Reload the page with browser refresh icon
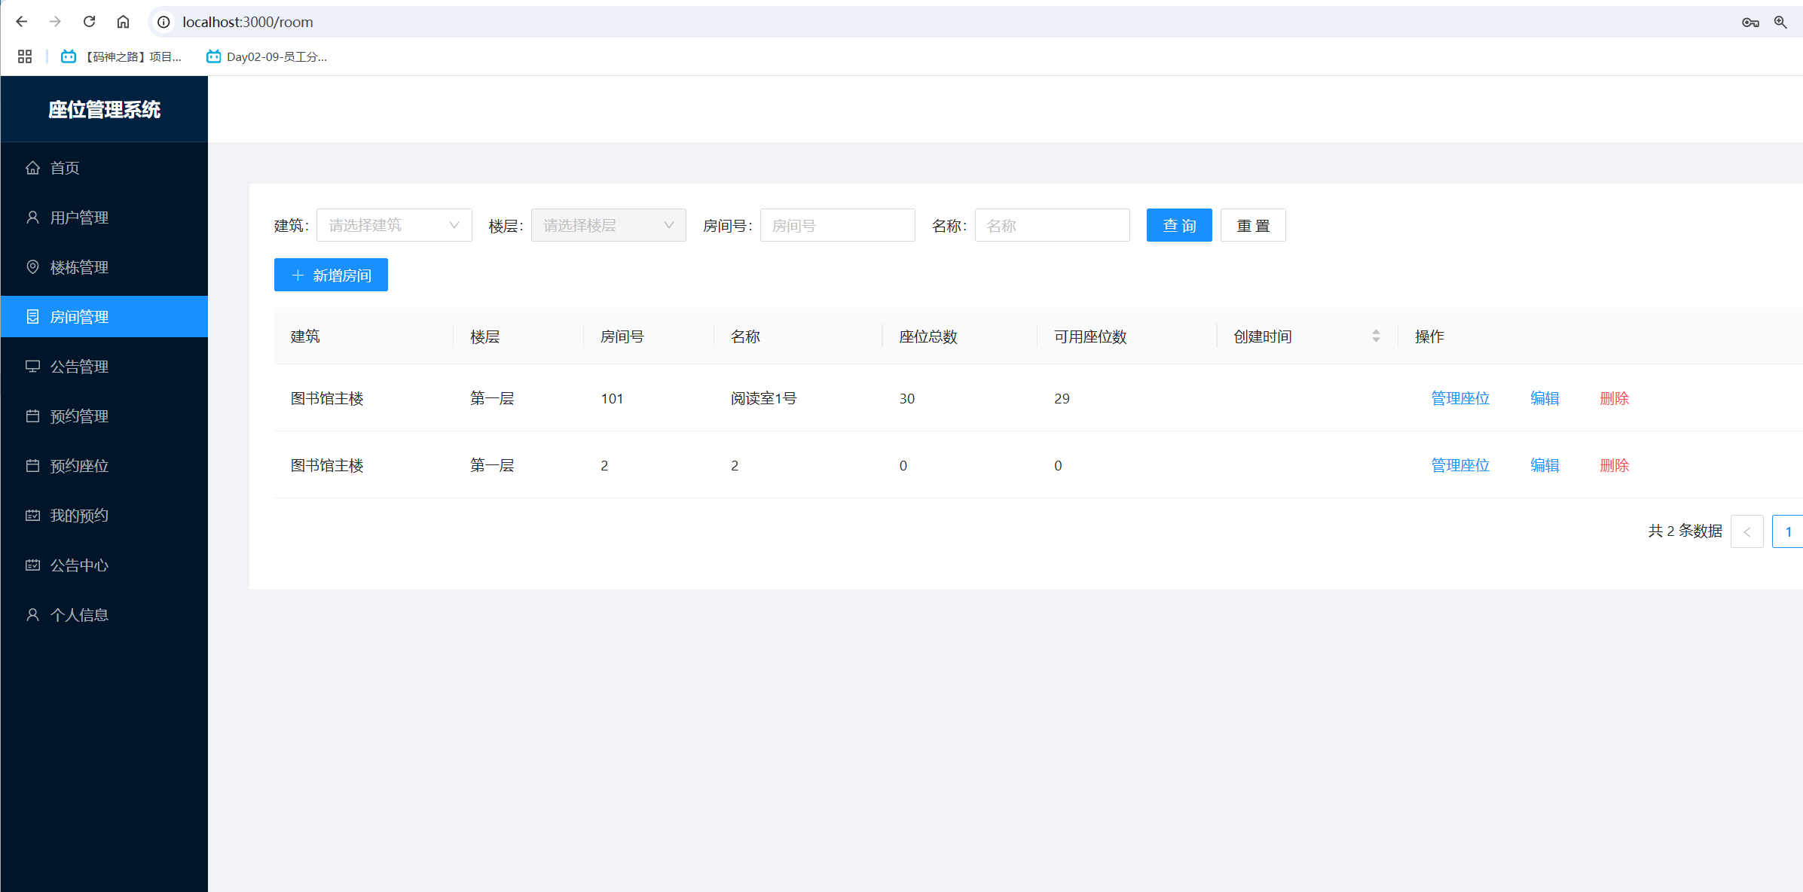Image resolution: width=1803 pixels, height=892 pixels. point(89,22)
